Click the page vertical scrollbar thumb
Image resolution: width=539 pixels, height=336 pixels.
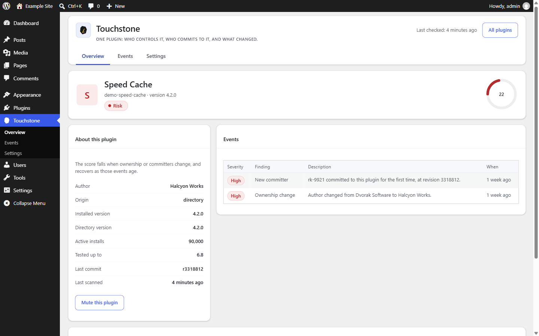536,133
